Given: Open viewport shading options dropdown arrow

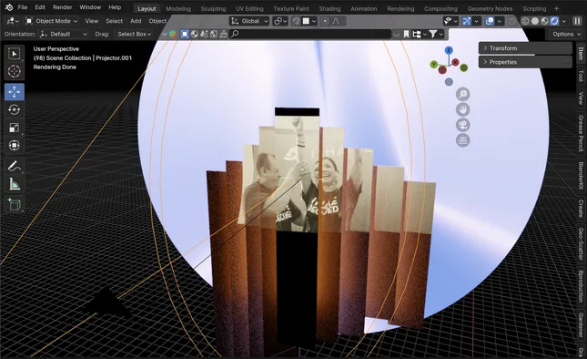Looking at the screenshot, I should pyautogui.click(x=564, y=21).
